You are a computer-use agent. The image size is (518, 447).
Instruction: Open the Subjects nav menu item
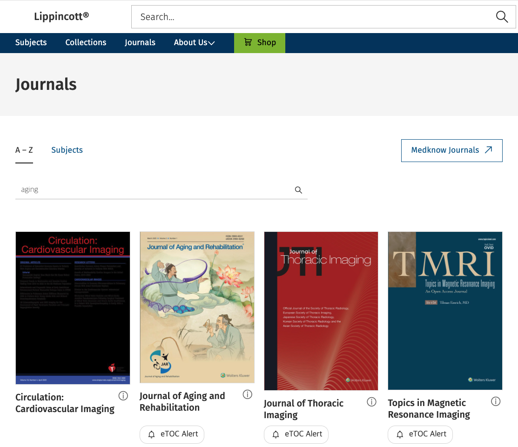(x=31, y=43)
